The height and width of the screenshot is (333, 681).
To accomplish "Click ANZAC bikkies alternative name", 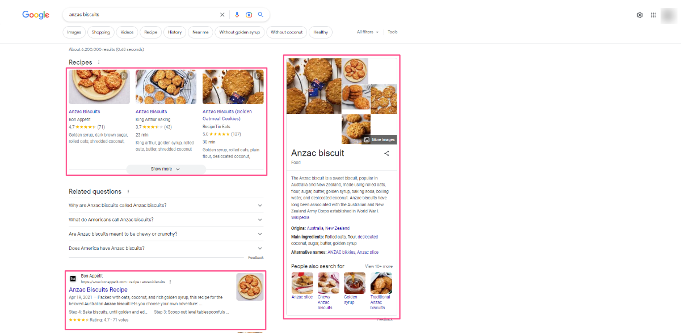I will pyautogui.click(x=341, y=252).
